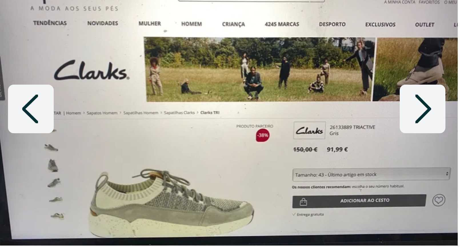Select second shoe thumbnail view

(51, 148)
